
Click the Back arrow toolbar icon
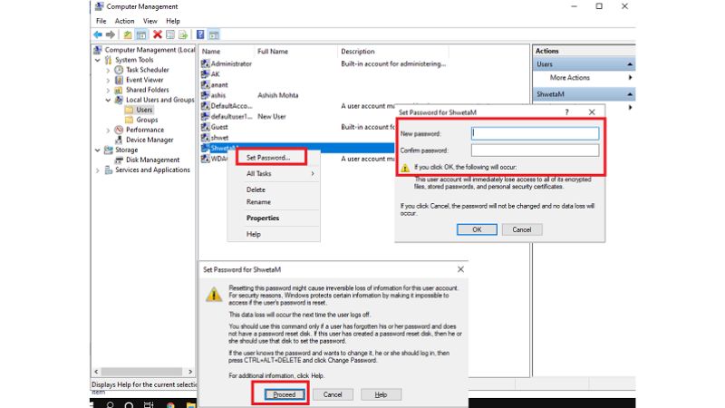click(97, 34)
